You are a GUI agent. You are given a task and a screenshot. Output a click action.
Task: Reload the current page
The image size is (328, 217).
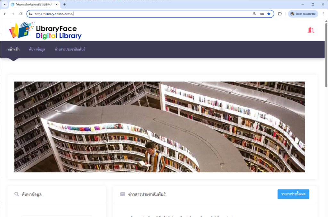tap(21, 14)
